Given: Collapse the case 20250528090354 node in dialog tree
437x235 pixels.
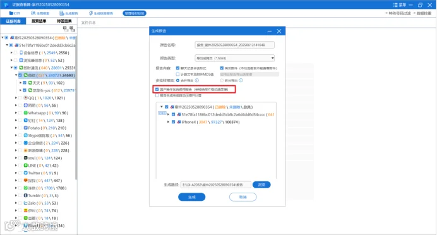Looking at the screenshot, I should click(162, 107).
